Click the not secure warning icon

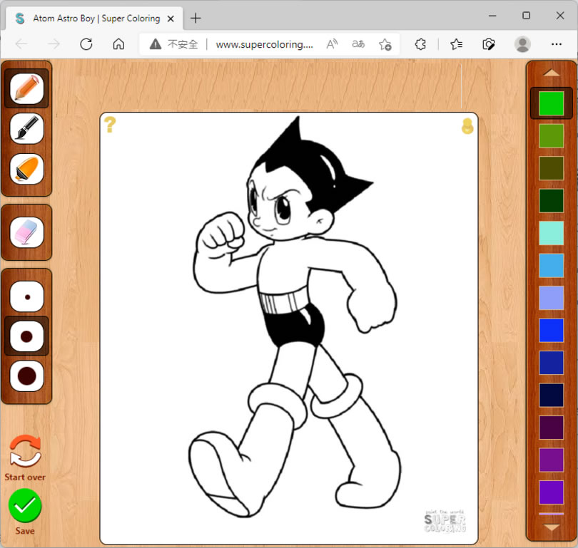coord(156,44)
